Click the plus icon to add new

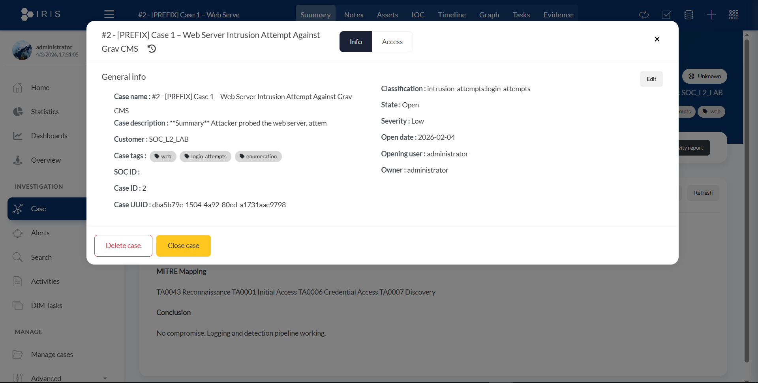[711, 15]
